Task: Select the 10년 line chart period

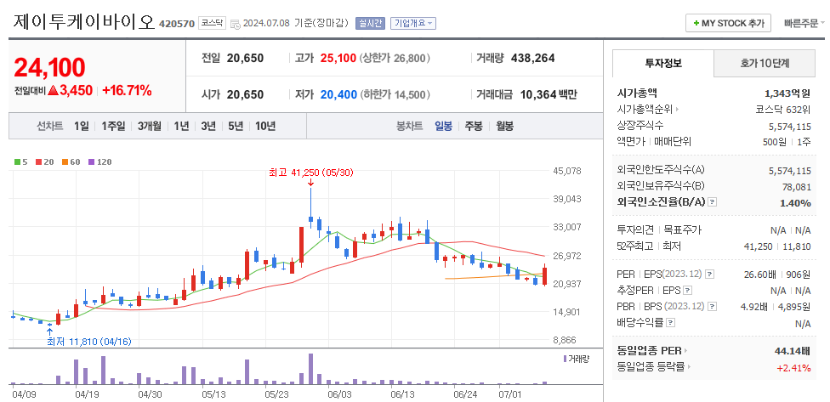Action: (x=265, y=126)
